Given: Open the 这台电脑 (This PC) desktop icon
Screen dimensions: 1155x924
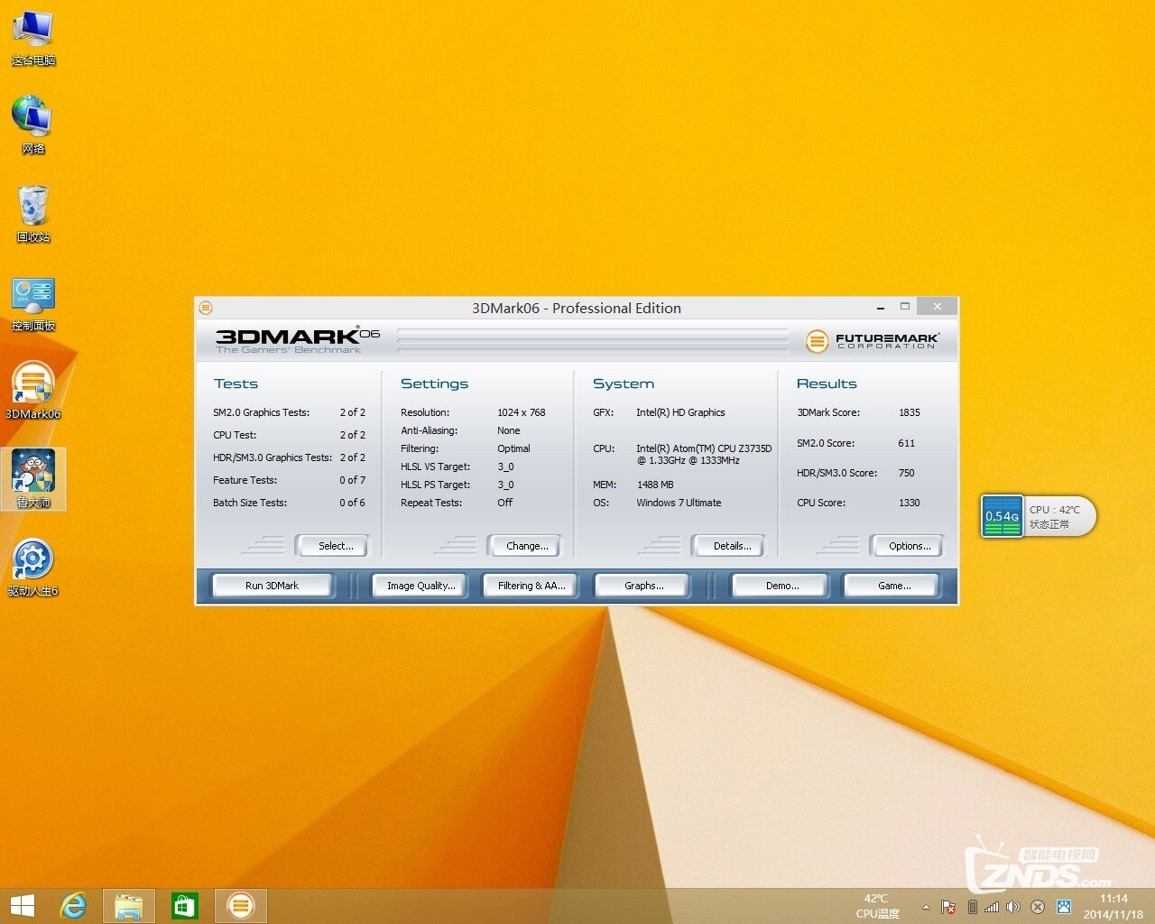Looking at the screenshot, I should pos(32,38).
